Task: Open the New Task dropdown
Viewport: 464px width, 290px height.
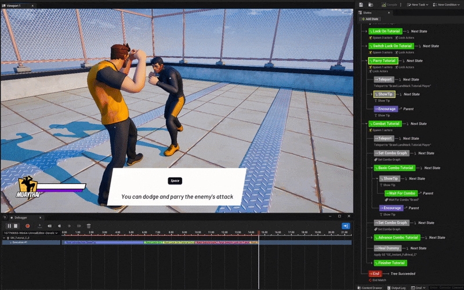Action: (418, 5)
